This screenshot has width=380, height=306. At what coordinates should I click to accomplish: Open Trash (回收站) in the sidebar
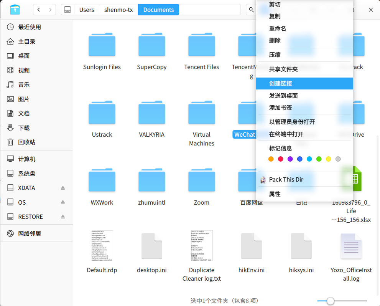[x=36, y=142]
